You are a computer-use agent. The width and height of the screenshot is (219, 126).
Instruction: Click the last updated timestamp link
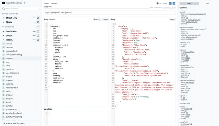[169, 8]
